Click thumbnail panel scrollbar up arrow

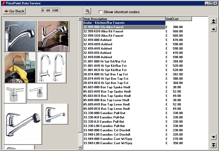[80, 19]
